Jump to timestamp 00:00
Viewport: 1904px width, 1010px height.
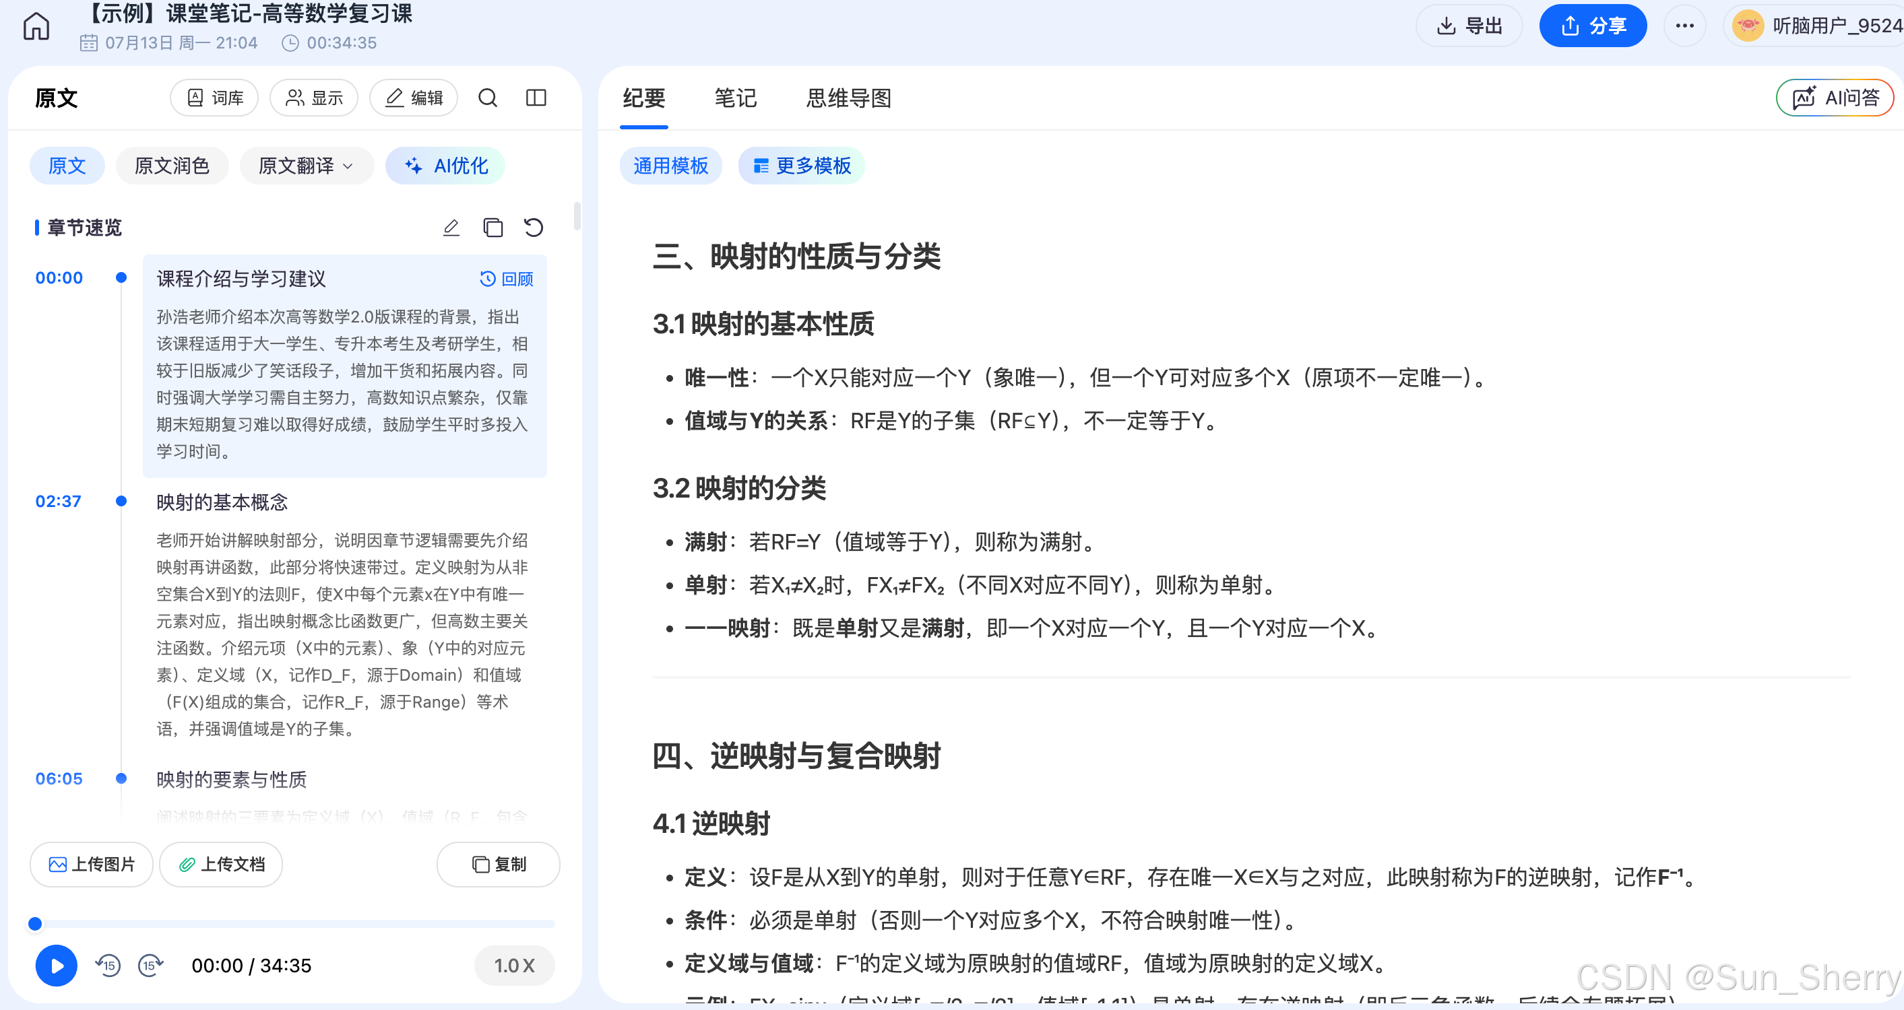click(59, 278)
